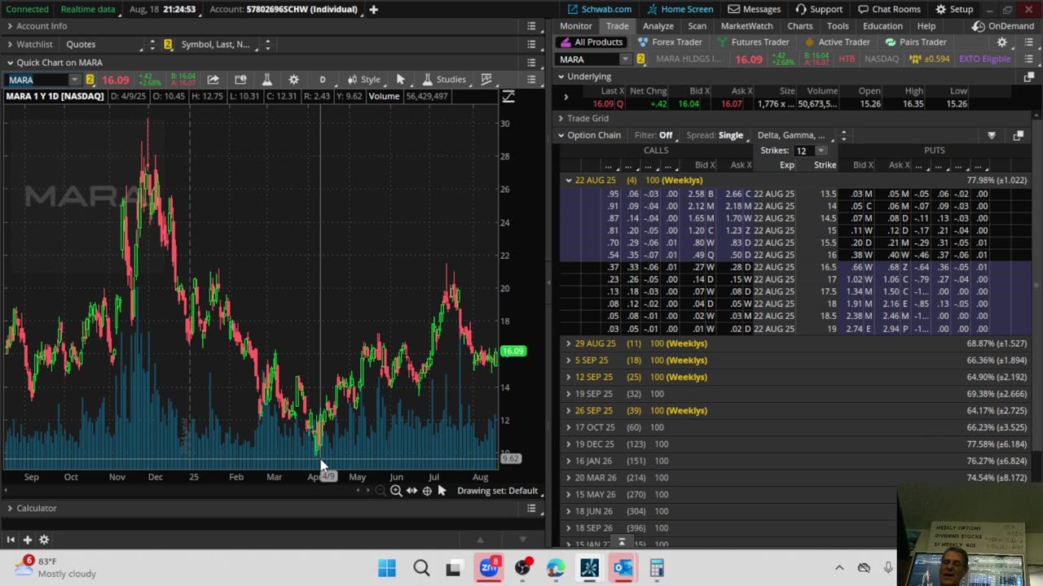Open Trade tab settings gear icon
The height and width of the screenshot is (586, 1043).
click(x=1002, y=42)
